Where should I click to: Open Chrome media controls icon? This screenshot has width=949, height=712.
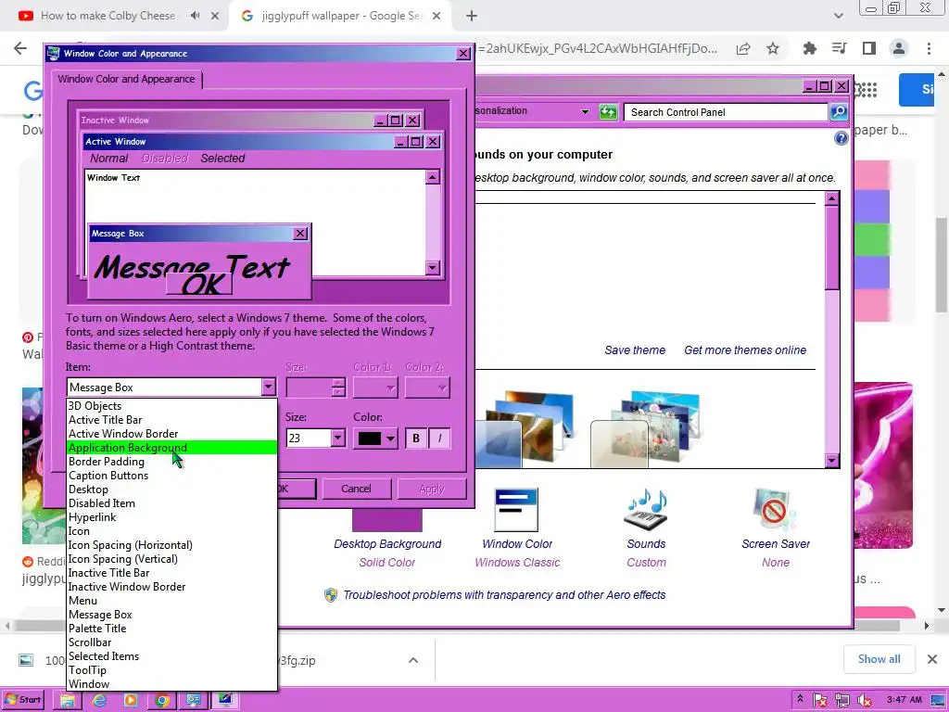[839, 48]
